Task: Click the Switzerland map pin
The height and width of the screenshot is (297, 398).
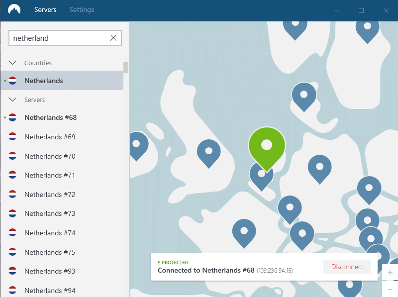Action: (x=302, y=235)
